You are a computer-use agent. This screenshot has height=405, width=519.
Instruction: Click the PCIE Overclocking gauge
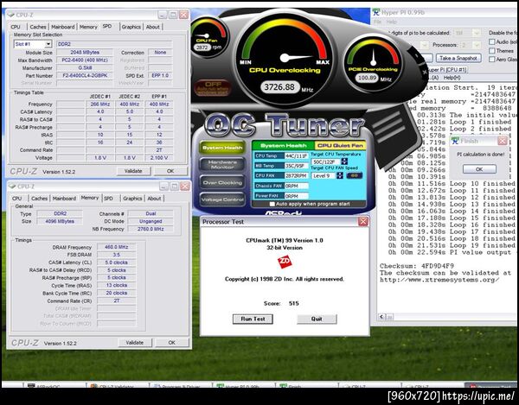point(373,63)
